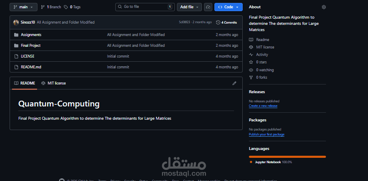Click Create a new release
The image size is (368, 181).
tap(263, 106)
